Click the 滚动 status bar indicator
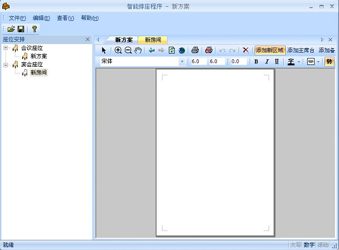Image resolution: width=339 pixels, height=250 pixels. point(323,245)
